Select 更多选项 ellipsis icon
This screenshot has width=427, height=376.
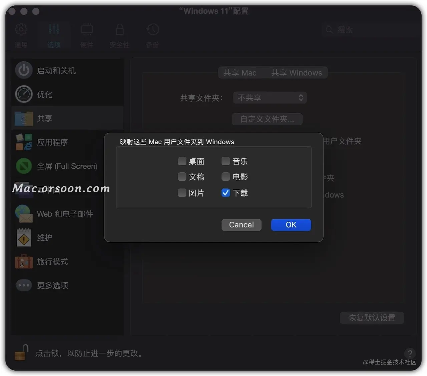24,285
